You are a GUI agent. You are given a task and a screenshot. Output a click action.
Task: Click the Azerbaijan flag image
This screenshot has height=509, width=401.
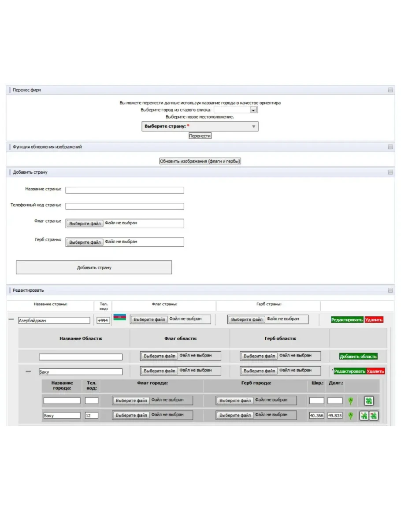pyautogui.click(x=119, y=317)
